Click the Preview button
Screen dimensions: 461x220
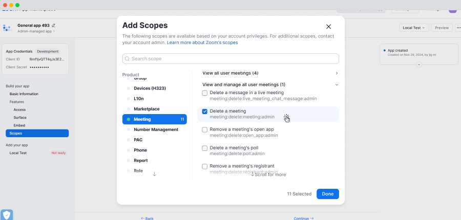point(442,28)
